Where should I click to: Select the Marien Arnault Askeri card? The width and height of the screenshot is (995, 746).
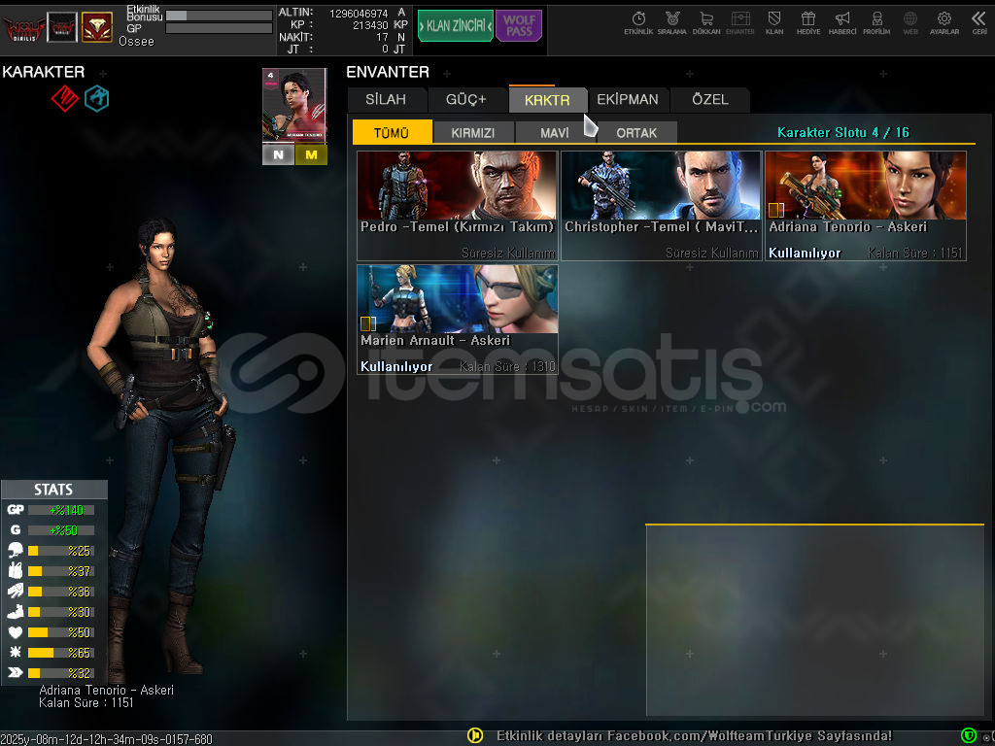(458, 320)
